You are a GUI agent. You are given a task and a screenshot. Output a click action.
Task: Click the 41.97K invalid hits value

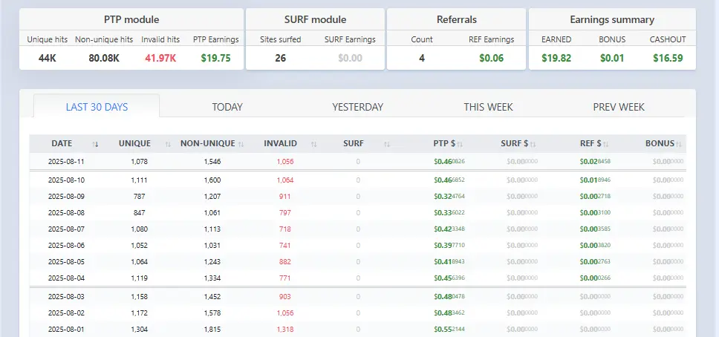(x=160, y=58)
